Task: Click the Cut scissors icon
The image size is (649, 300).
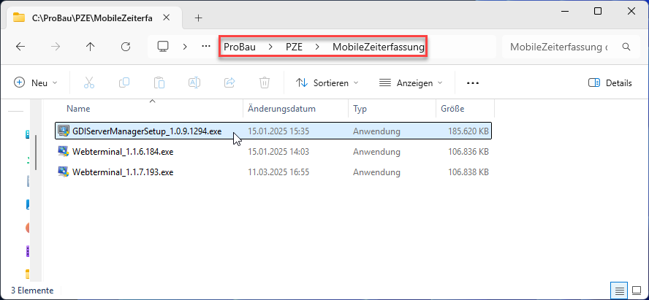Action: point(89,82)
